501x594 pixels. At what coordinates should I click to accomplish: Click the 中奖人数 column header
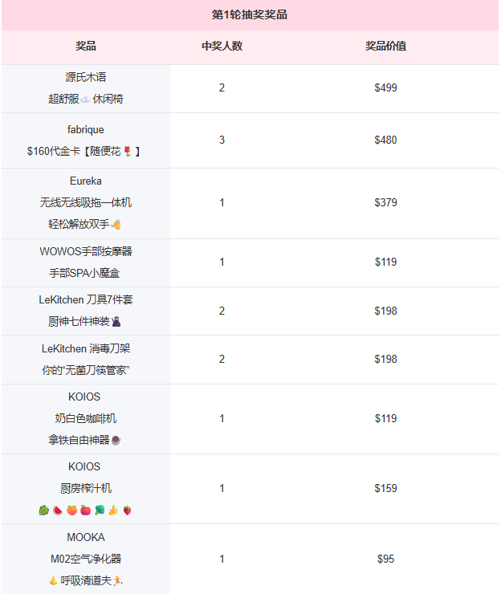[x=222, y=46]
